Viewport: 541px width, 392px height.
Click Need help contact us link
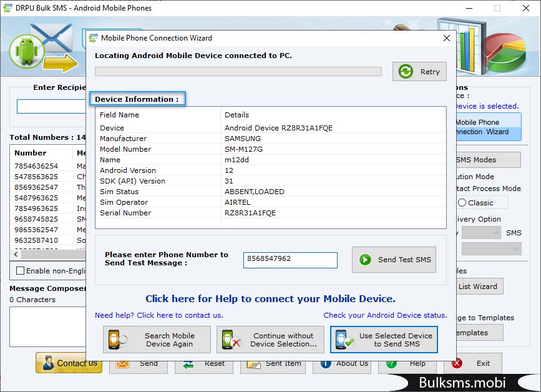pos(159,315)
